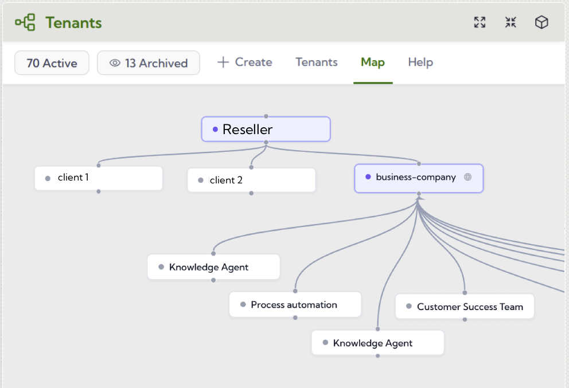Screen dimensions: 569x388
Task: Collapse view using the inward arrows icon
Action: pyautogui.click(x=510, y=22)
